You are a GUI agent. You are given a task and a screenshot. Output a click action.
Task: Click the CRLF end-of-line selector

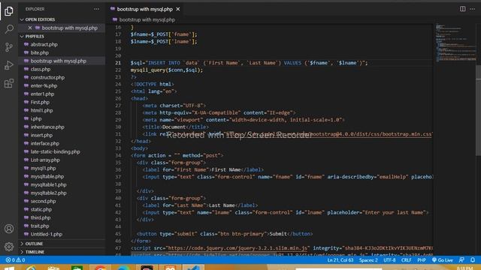point(406,260)
